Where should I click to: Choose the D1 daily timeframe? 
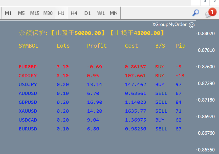tap(87, 13)
